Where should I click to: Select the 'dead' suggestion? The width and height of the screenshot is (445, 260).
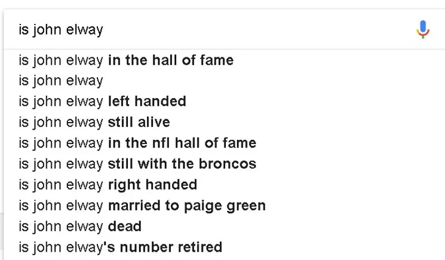(224, 226)
